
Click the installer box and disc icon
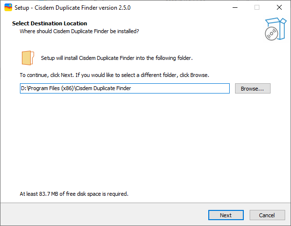point(275,29)
